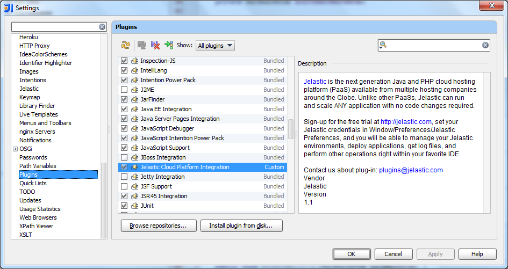This screenshot has width=508, height=269.
Task: Disable the JavaScript Debugger plugin
Action: pyautogui.click(x=124, y=129)
